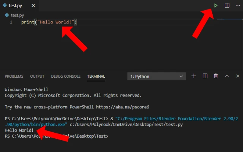Click test.py in the breadcrumb bar
Image resolution: width=243 pixels, height=152 pixels.
pos(17,15)
